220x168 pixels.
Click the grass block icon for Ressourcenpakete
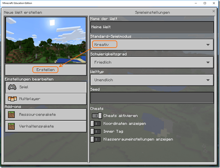tap(12, 115)
